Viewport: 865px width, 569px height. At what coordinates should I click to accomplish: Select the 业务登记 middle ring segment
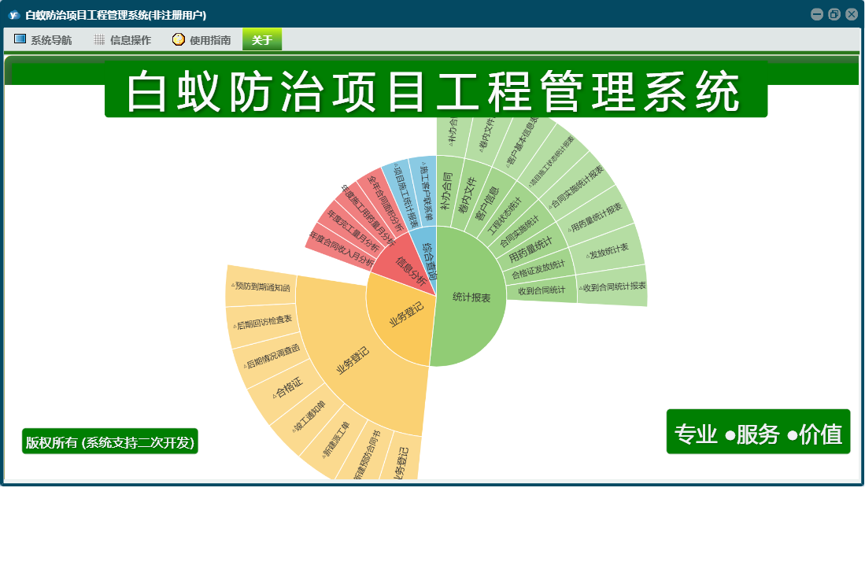(x=353, y=361)
